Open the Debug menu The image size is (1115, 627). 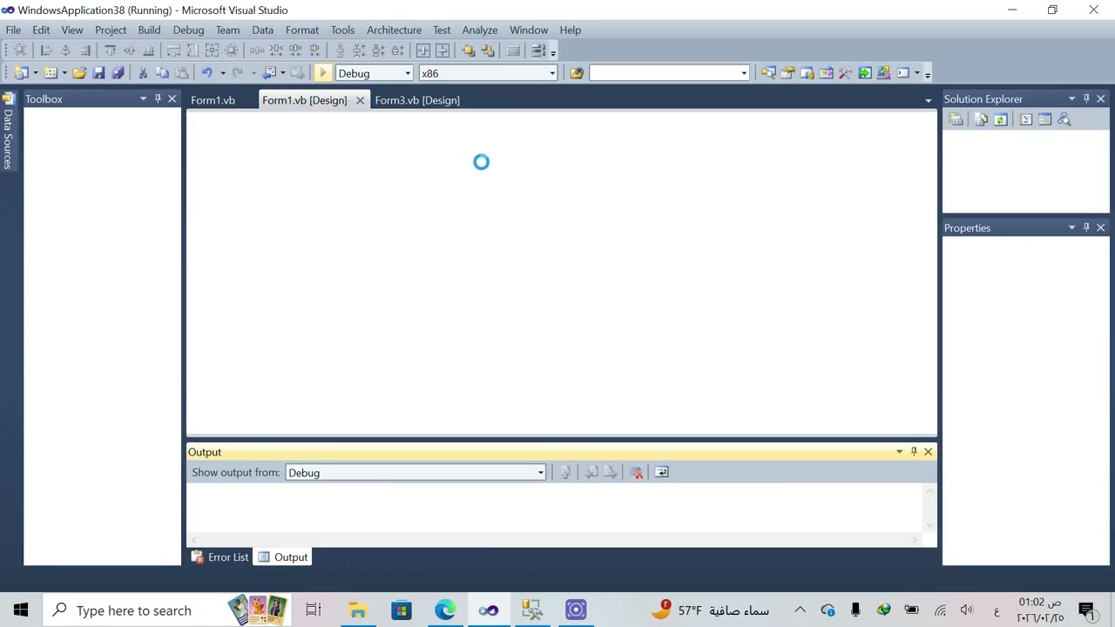[188, 30]
